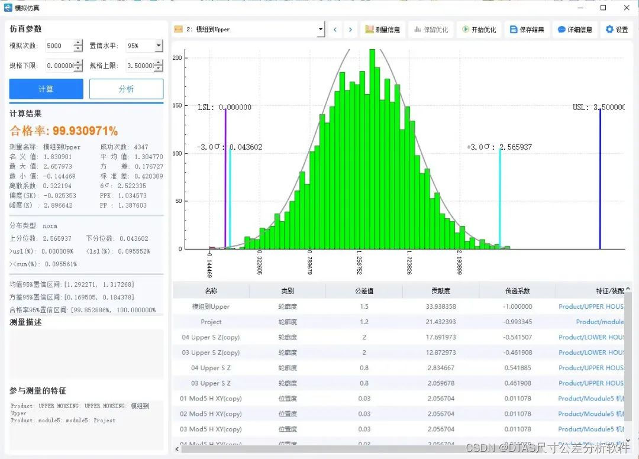Image resolution: width=639 pixels, height=459 pixels.
Task: Click the 模拟仿真 app icon in title bar
Action: click(x=8, y=7)
